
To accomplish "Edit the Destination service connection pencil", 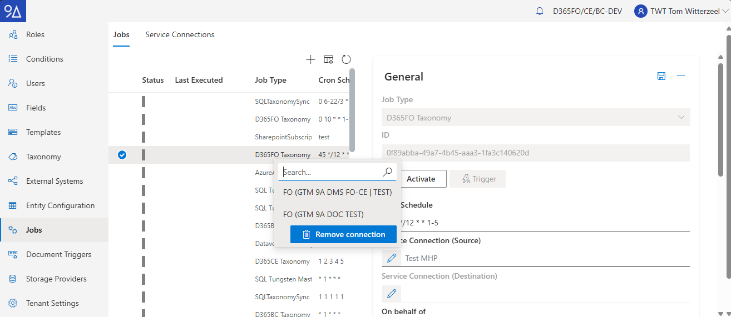I will click(x=391, y=294).
